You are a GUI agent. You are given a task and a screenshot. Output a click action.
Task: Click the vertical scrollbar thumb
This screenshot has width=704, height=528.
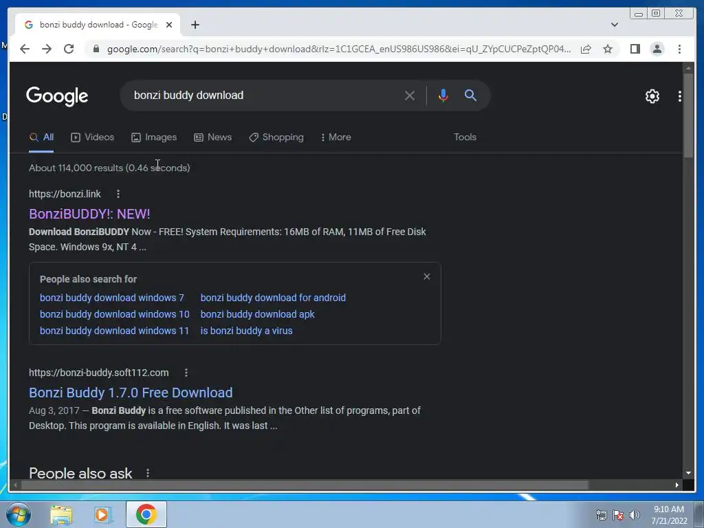688,115
